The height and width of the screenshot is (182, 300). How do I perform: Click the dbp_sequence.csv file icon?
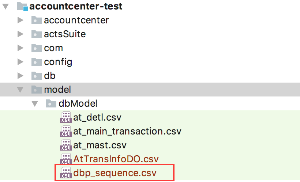pyautogui.click(x=65, y=173)
